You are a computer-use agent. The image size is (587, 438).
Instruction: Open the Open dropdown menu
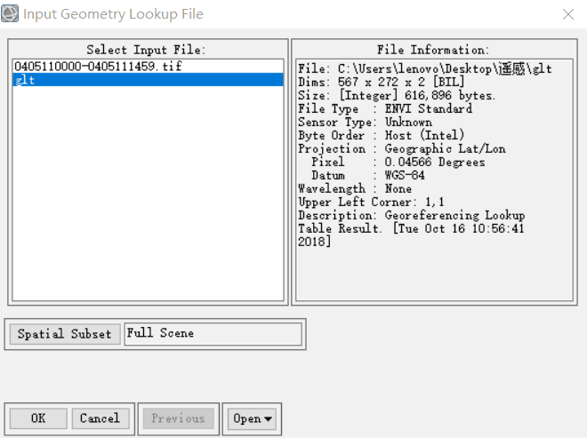252,418
